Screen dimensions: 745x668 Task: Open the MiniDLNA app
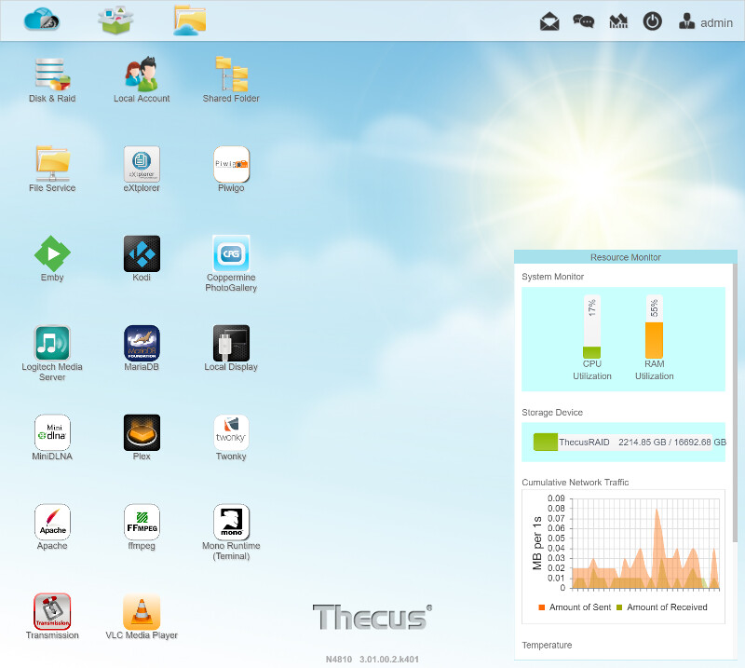[52, 432]
